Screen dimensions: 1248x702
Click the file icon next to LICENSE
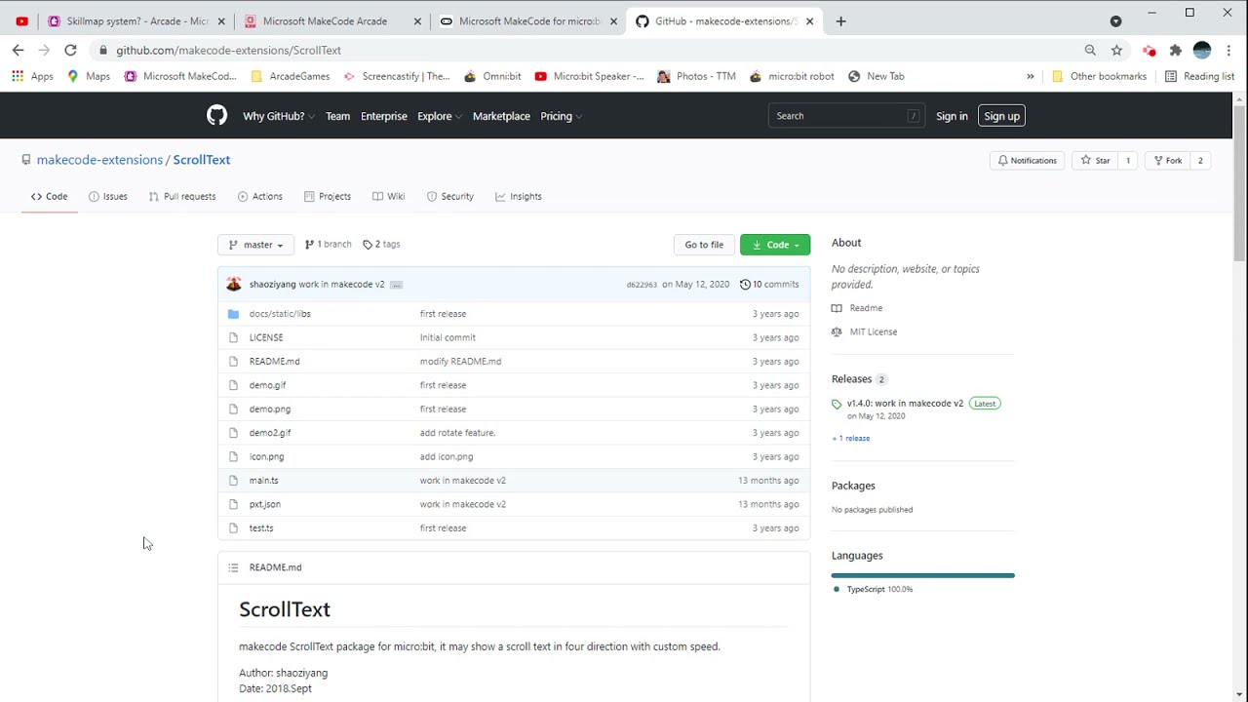point(233,337)
